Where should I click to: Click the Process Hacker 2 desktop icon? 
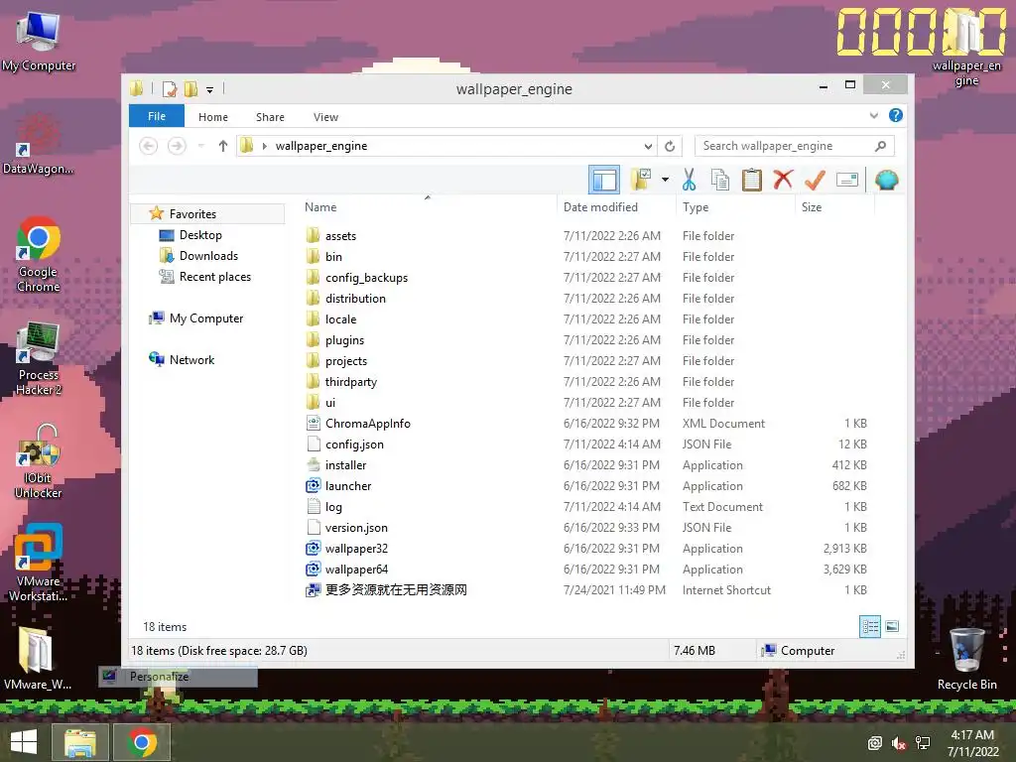[39, 357]
